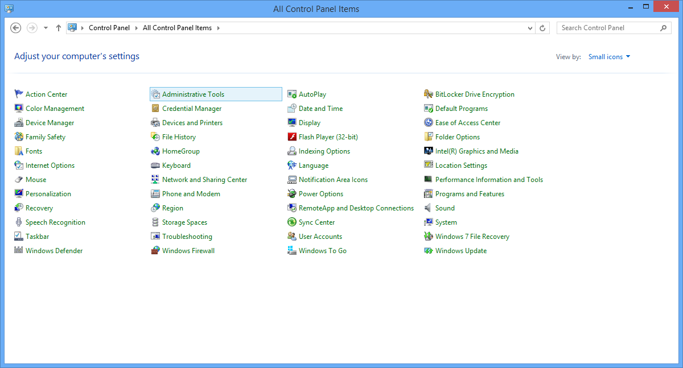
Task: Open the Taskbar settings link
Action: [38, 237]
